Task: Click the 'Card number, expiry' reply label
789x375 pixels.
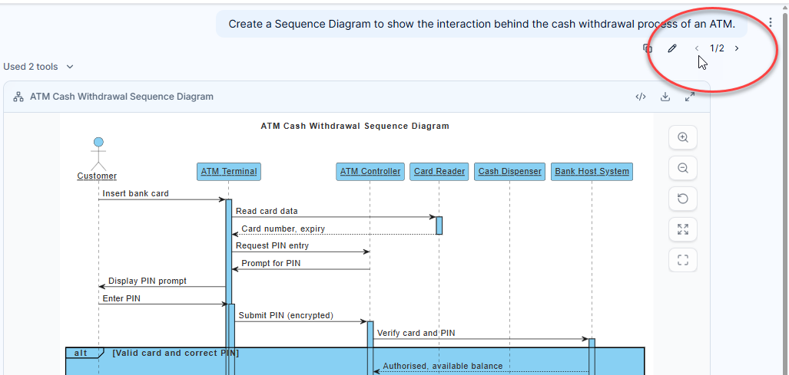Action: coord(283,229)
